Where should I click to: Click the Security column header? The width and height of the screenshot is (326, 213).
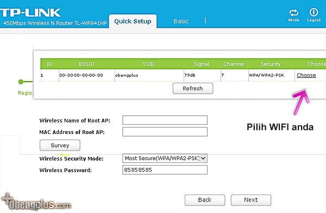(271, 64)
